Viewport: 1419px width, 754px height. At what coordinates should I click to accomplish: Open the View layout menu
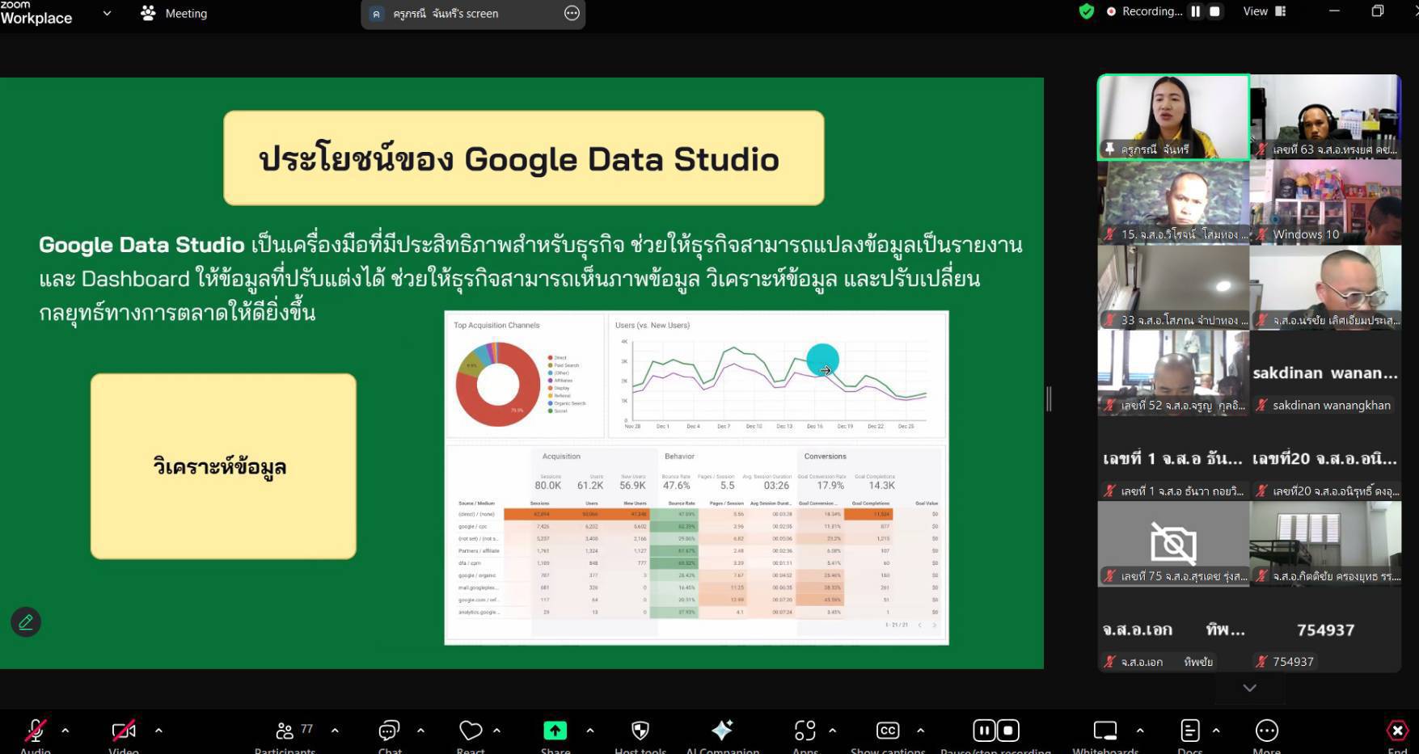[1264, 11]
